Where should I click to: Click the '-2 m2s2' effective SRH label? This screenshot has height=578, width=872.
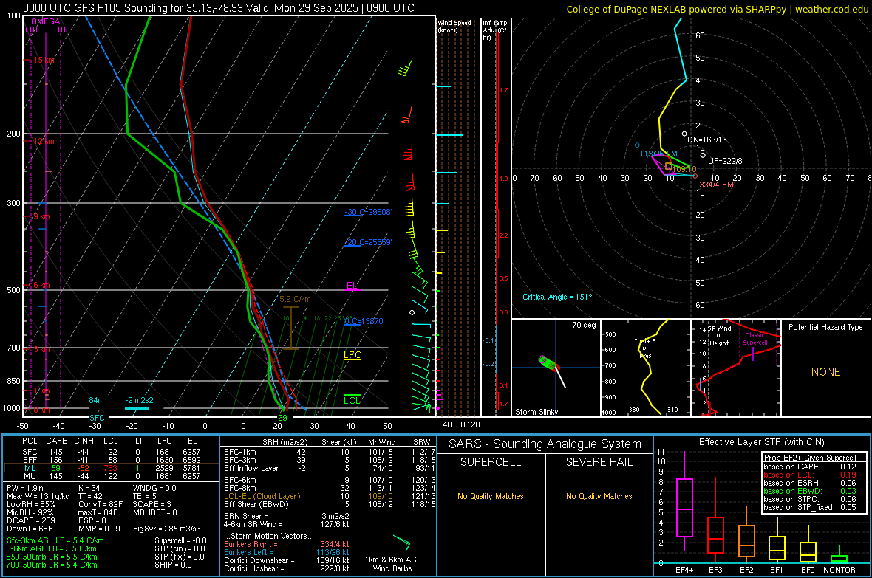[x=140, y=400]
